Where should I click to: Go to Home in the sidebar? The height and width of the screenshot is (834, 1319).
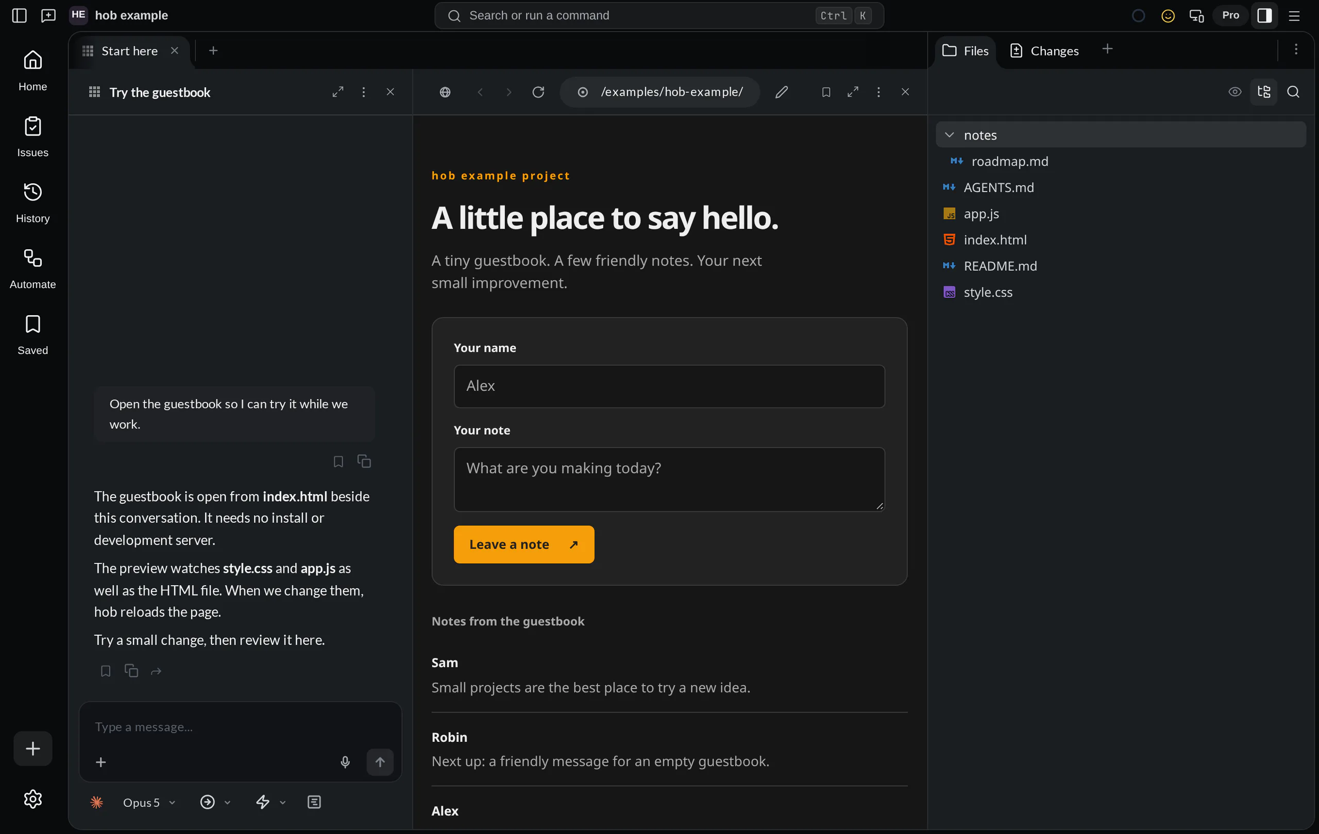click(x=33, y=71)
